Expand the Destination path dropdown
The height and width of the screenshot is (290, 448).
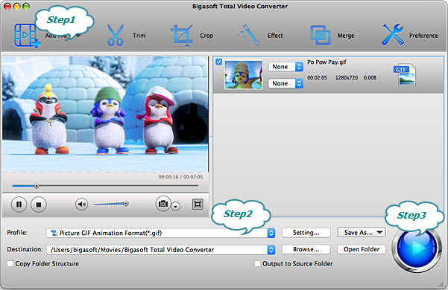click(271, 250)
